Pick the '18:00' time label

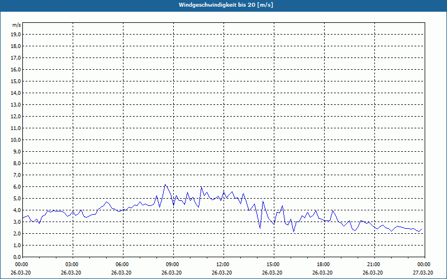tap(325, 264)
